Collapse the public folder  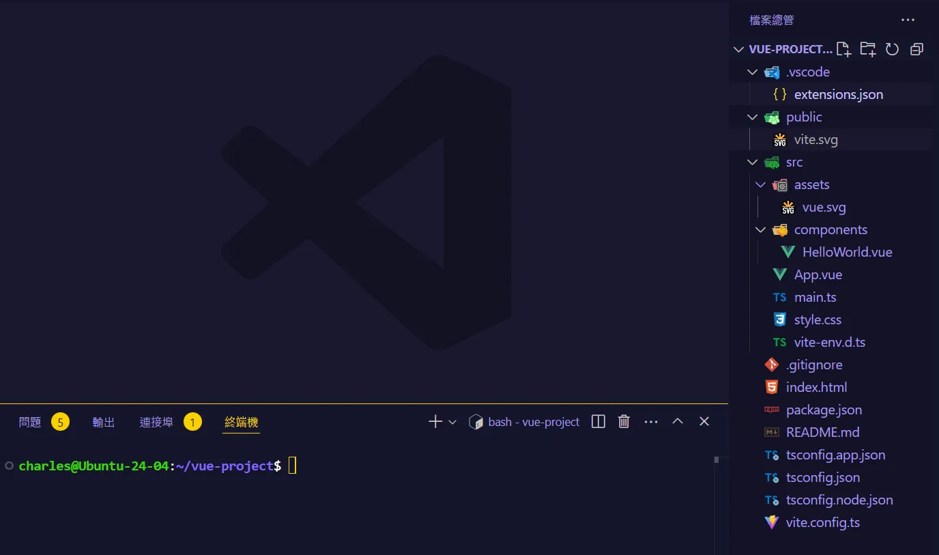tap(830, 117)
